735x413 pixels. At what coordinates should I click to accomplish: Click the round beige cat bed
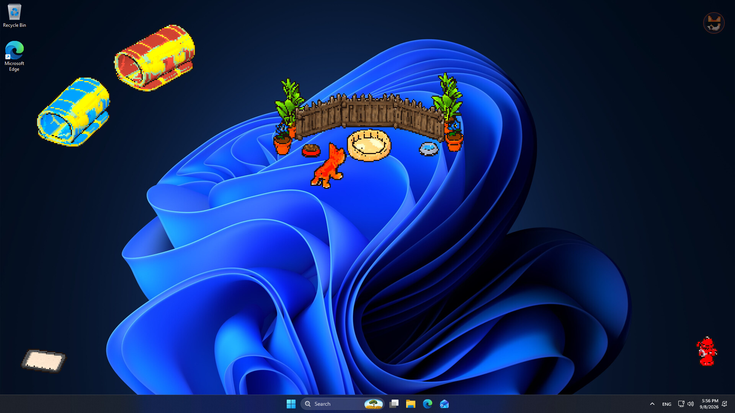369,145
